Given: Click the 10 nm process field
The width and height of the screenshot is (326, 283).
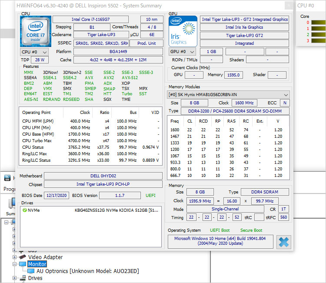Looking at the screenshot, I should [x=152, y=19].
